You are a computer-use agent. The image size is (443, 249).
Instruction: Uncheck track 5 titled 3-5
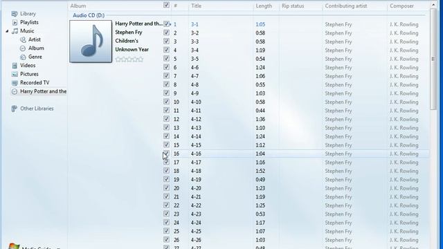(166, 58)
